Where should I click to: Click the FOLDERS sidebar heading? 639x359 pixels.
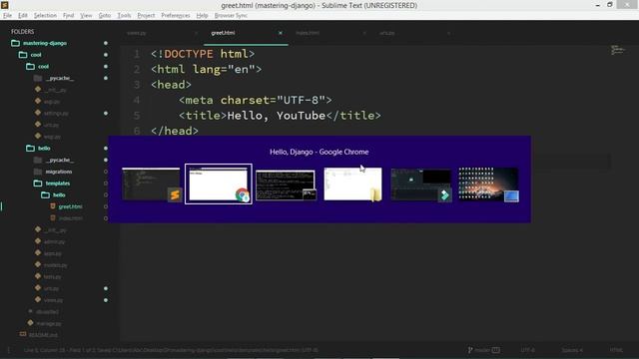(22, 31)
